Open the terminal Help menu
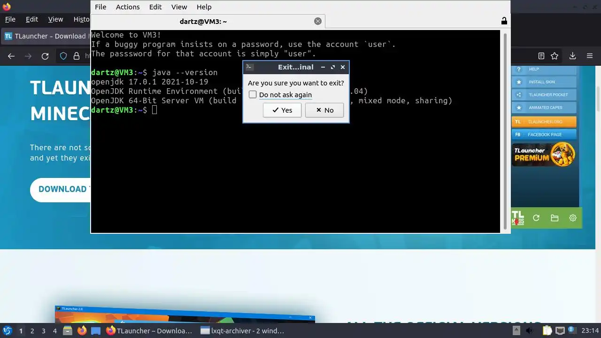601x338 pixels. [204, 7]
